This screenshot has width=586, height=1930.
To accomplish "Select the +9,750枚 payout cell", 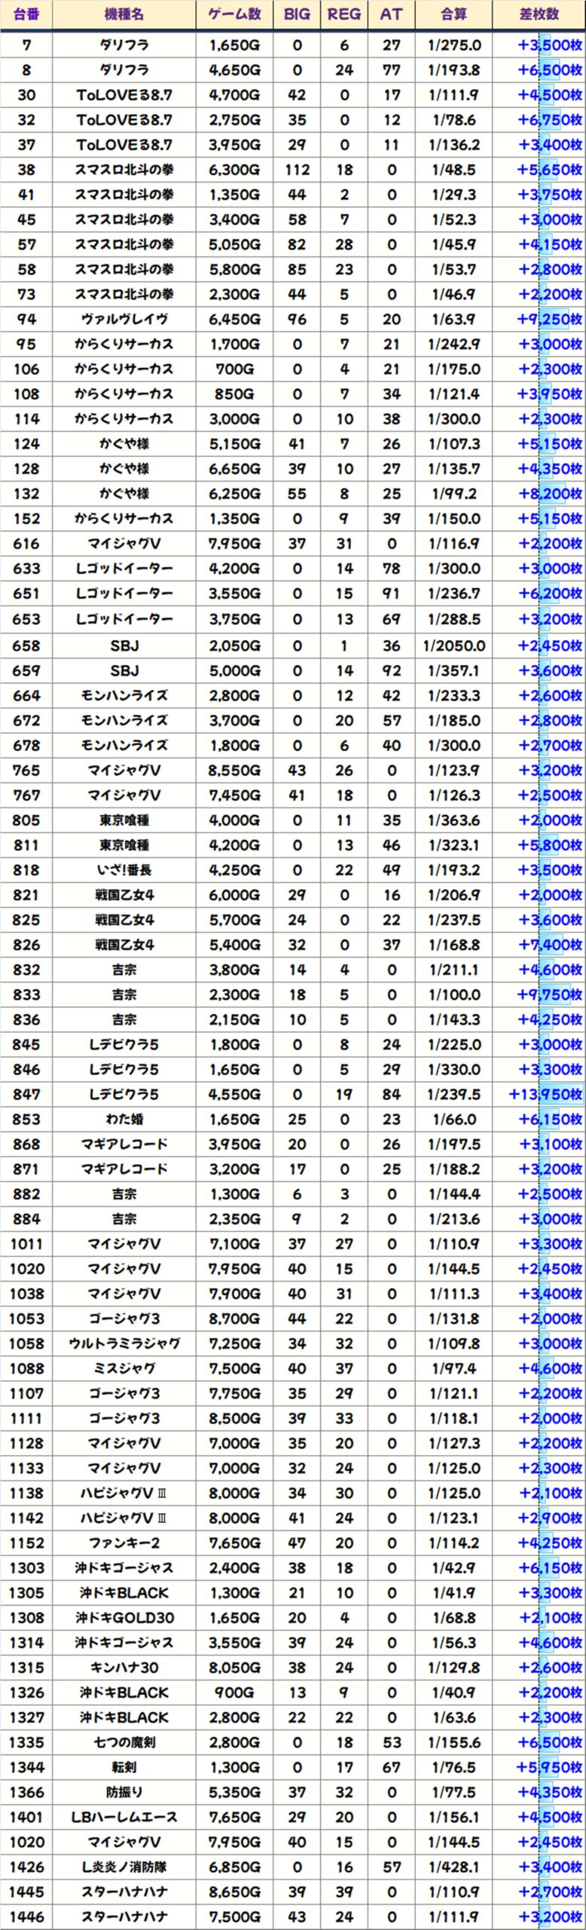I will pos(539,994).
